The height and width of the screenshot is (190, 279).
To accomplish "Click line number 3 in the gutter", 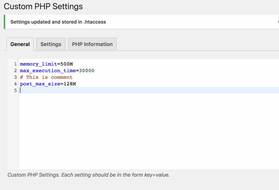I will pos(15,77).
